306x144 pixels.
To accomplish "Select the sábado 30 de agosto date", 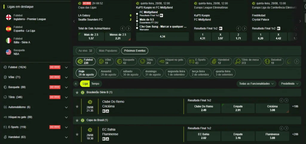I will click(x=130, y=73).
